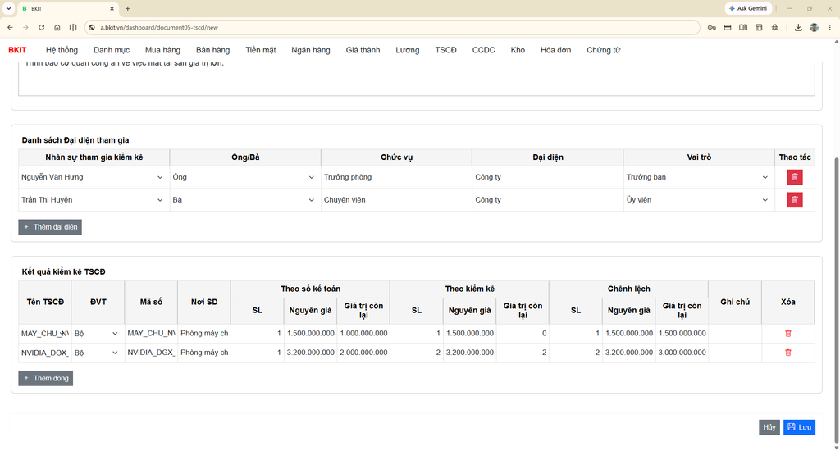Click the page vertical scrollbar
The height and width of the screenshot is (451, 840).
[x=836, y=300]
